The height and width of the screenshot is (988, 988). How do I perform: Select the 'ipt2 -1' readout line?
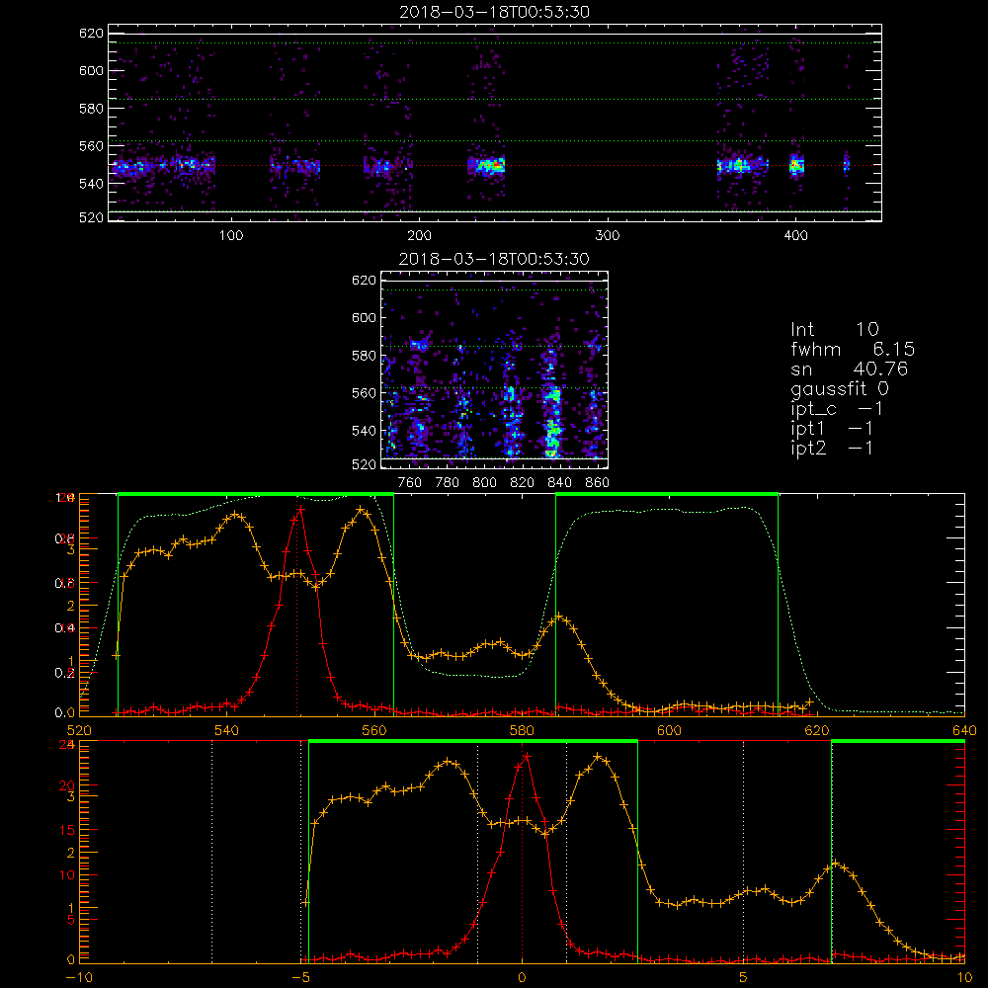pyautogui.click(x=832, y=448)
